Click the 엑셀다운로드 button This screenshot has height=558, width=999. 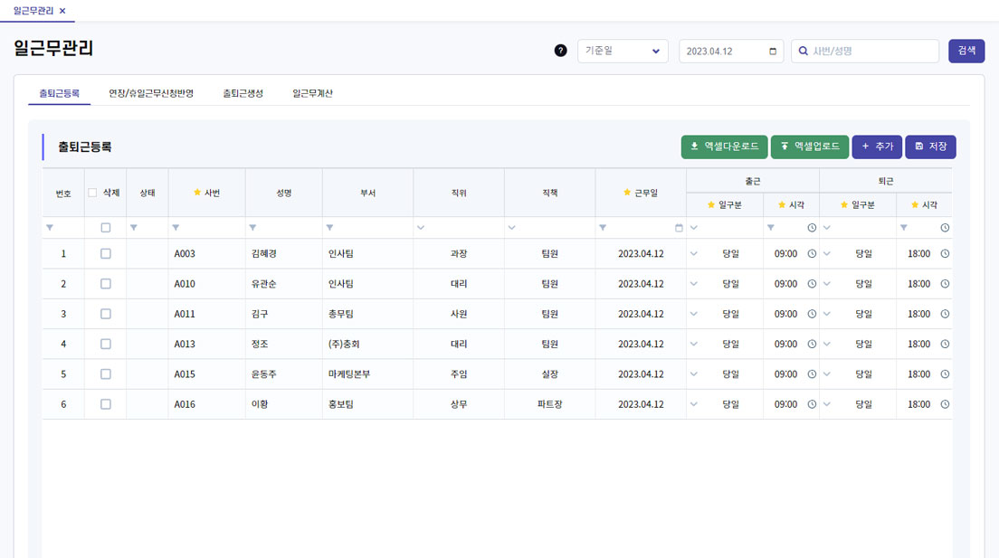(x=725, y=147)
